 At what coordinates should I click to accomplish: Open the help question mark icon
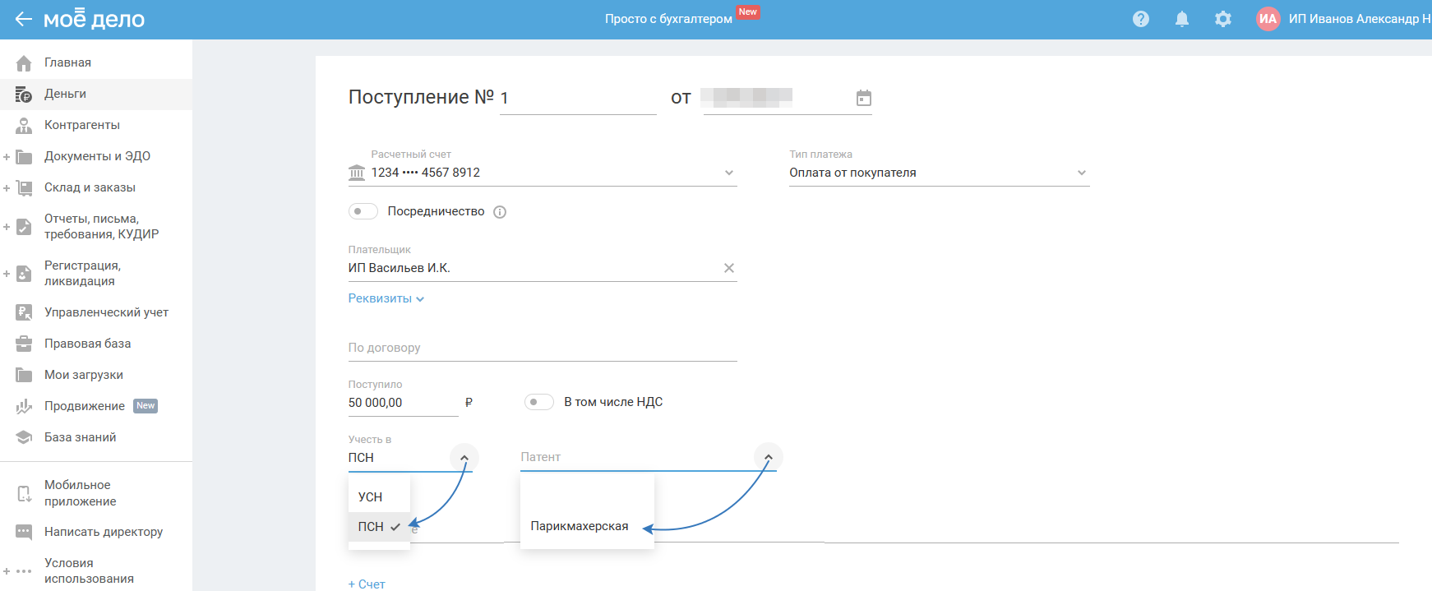1140,19
